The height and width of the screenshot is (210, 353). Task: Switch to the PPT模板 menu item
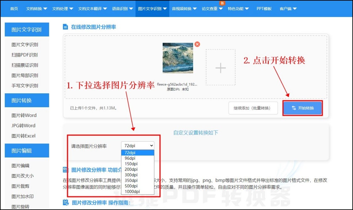click(x=264, y=8)
